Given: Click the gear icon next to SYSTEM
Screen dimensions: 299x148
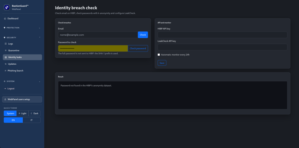Looking at the screenshot, I should [5, 81].
